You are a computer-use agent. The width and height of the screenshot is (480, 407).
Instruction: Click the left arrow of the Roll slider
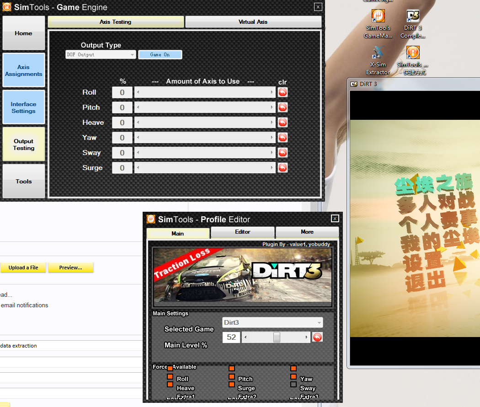pos(139,92)
